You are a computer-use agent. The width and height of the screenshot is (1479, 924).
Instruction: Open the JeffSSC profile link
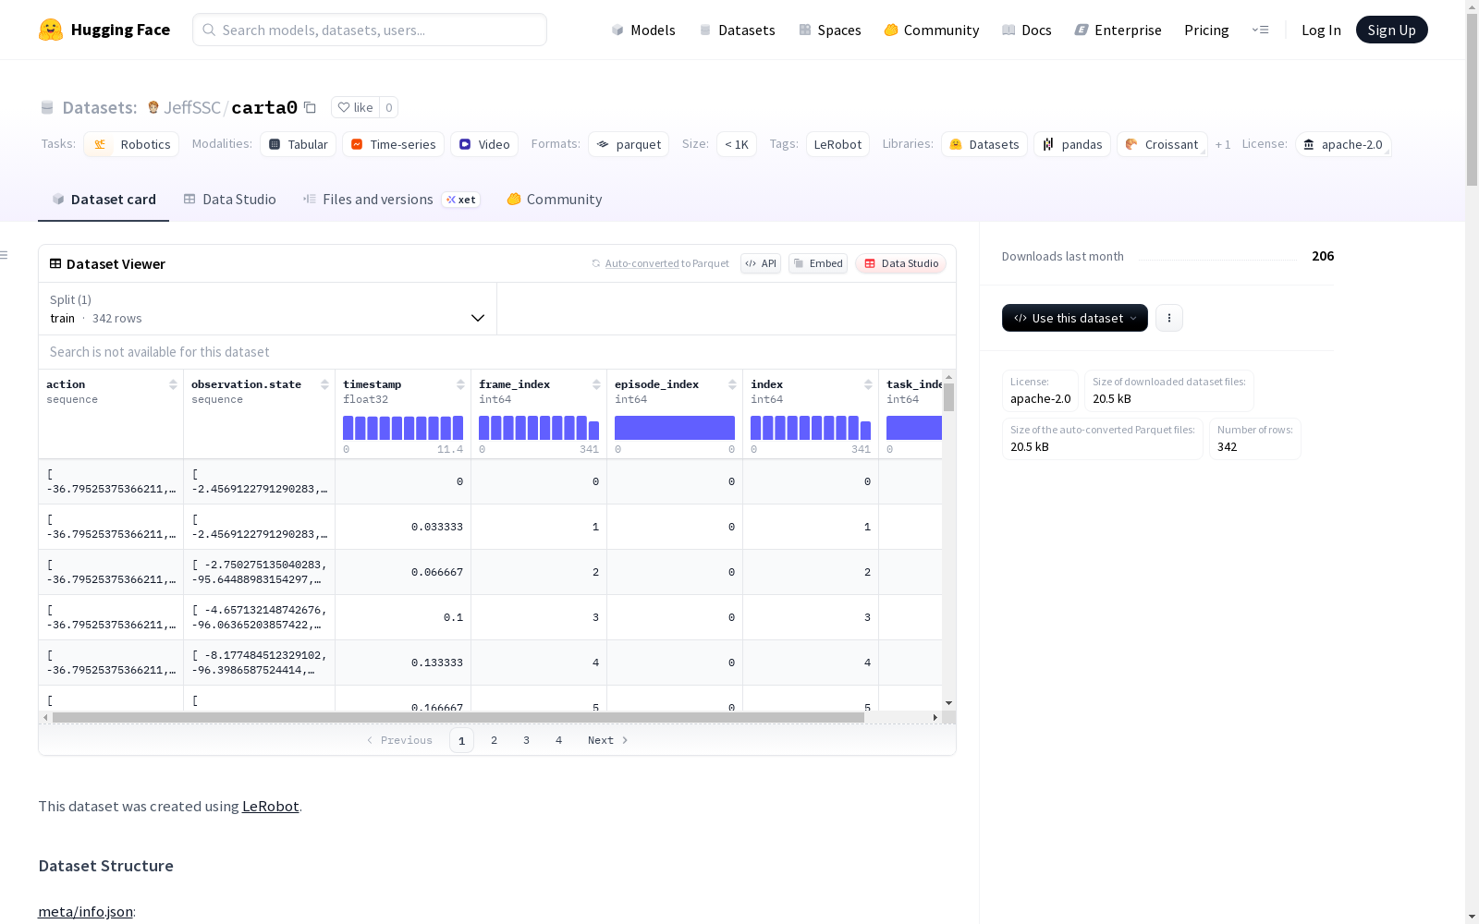pyautogui.click(x=192, y=107)
